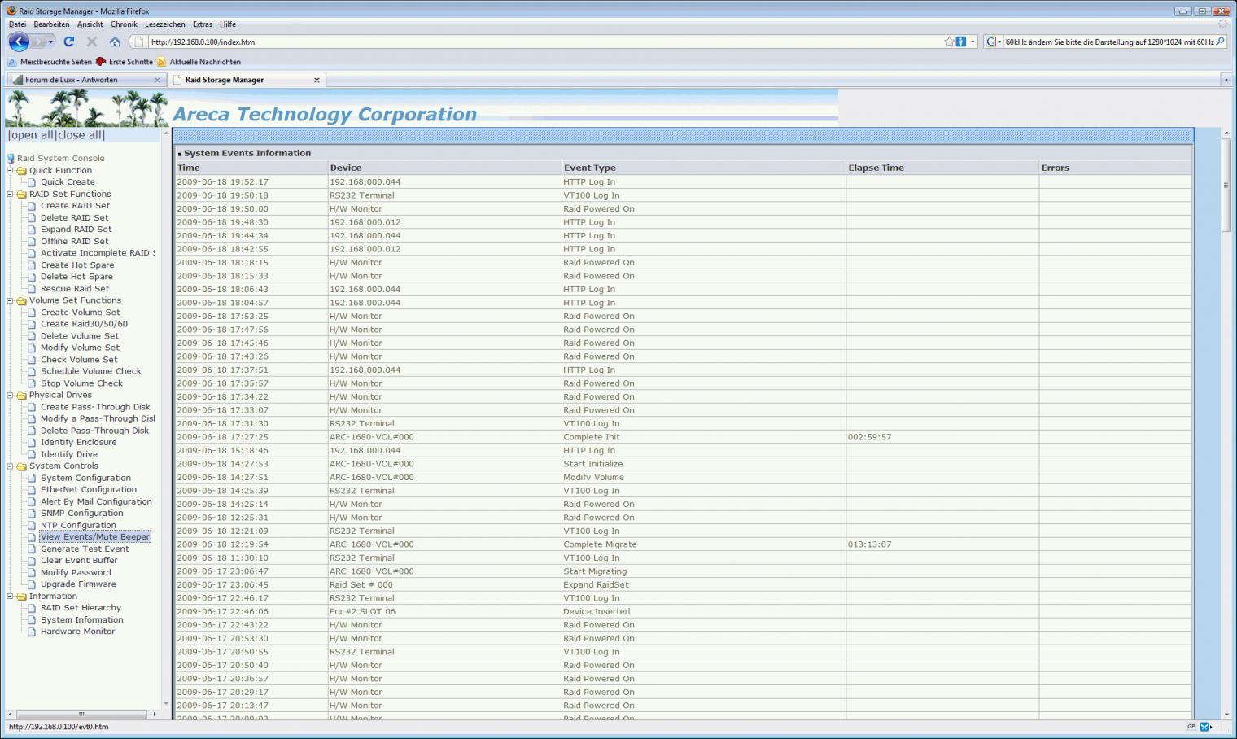Collapse the Quick Function tree folder

[x=11, y=170]
